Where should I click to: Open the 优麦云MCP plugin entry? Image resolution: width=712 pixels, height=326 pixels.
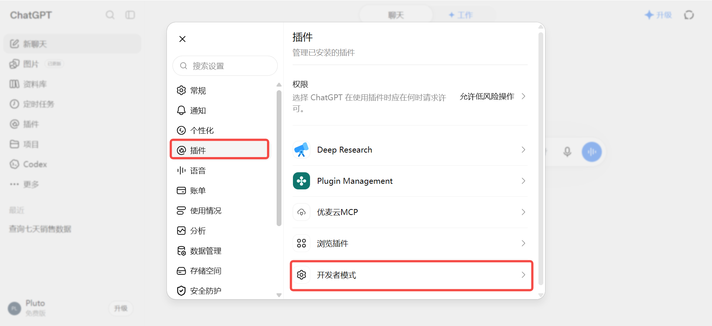coord(410,212)
